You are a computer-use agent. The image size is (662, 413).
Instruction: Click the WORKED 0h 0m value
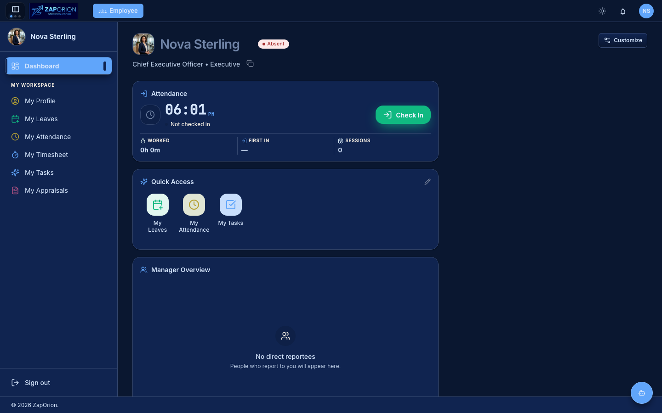pos(150,150)
